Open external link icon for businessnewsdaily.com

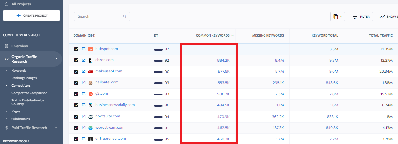83,105
